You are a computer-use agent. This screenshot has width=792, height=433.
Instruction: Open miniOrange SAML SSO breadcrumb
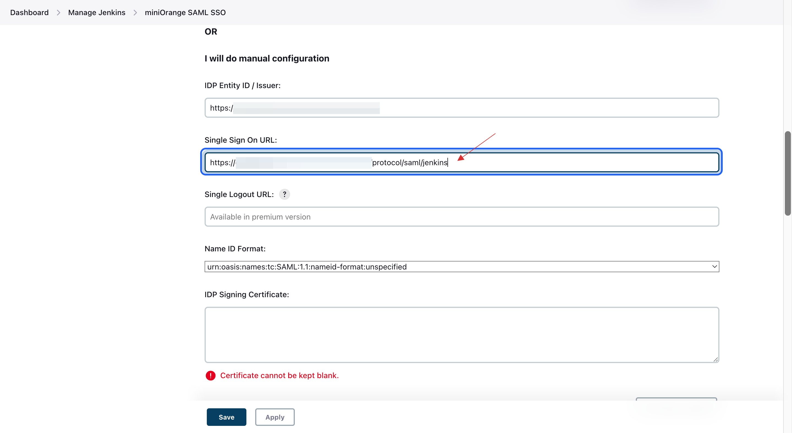click(185, 13)
